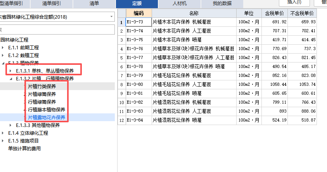Screen dimensions: 327x172
Task: Expand E.1.3.1 单株、单丛植物保养 arrow
Action: 10,71
